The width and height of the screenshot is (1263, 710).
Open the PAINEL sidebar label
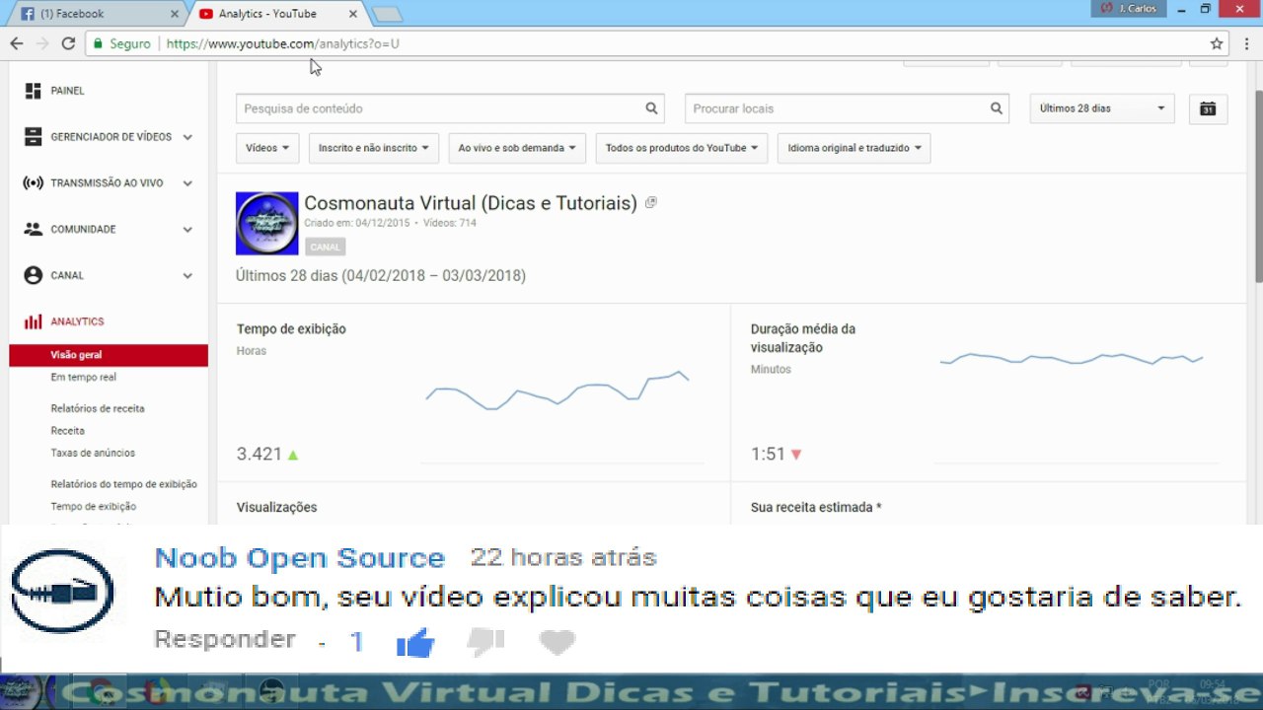coord(68,91)
